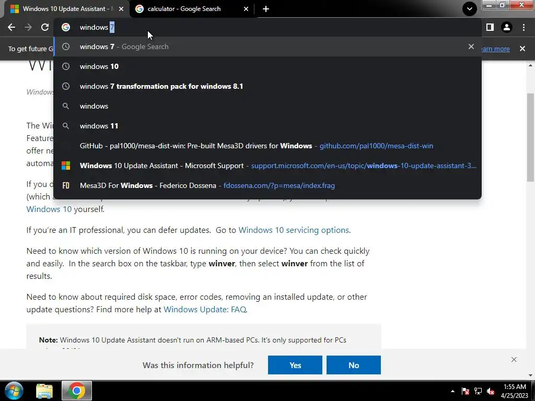Open network tray icon
The image size is (535, 401).
click(478, 391)
